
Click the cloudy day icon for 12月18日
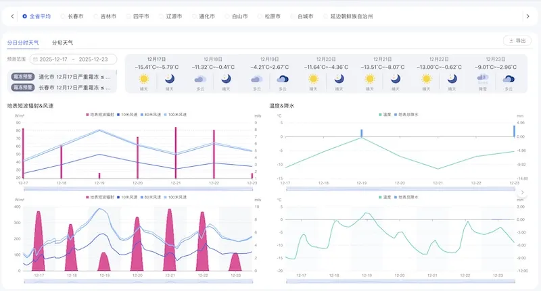click(200, 79)
